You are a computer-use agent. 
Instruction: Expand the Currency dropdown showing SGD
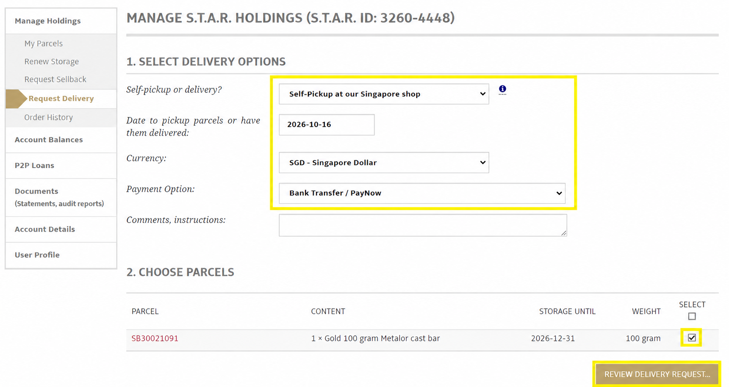click(384, 163)
